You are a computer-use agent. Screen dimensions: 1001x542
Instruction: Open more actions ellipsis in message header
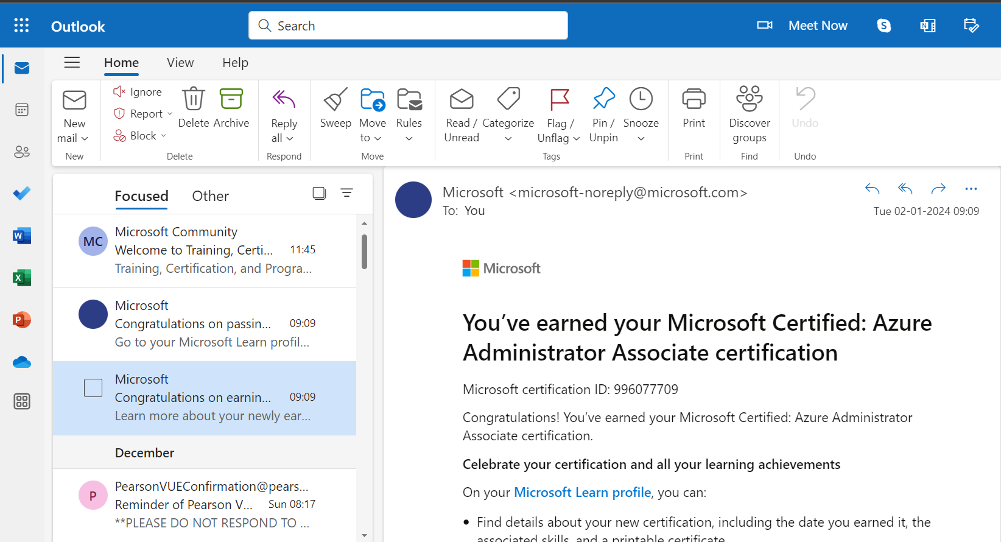coord(971,189)
